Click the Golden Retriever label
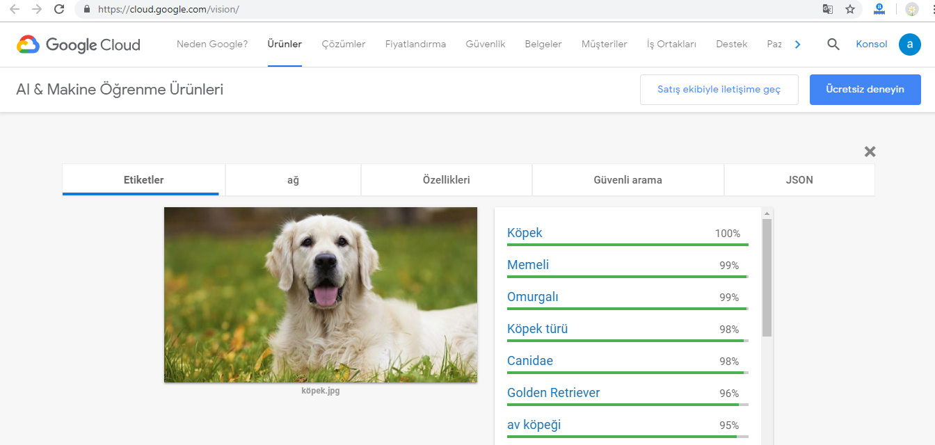The width and height of the screenshot is (935, 445). pyautogui.click(x=554, y=393)
